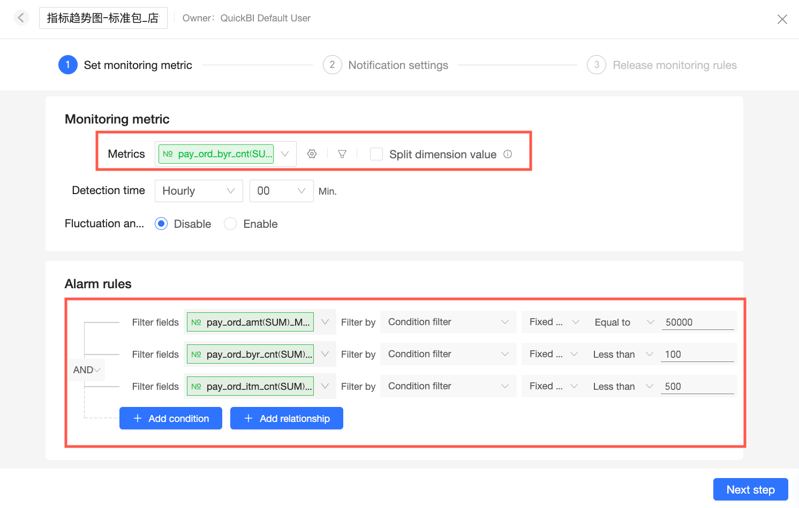Image resolution: width=799 pixels, height=508 pixels.
Task: Click the back arrow icon
Action: 21,18
